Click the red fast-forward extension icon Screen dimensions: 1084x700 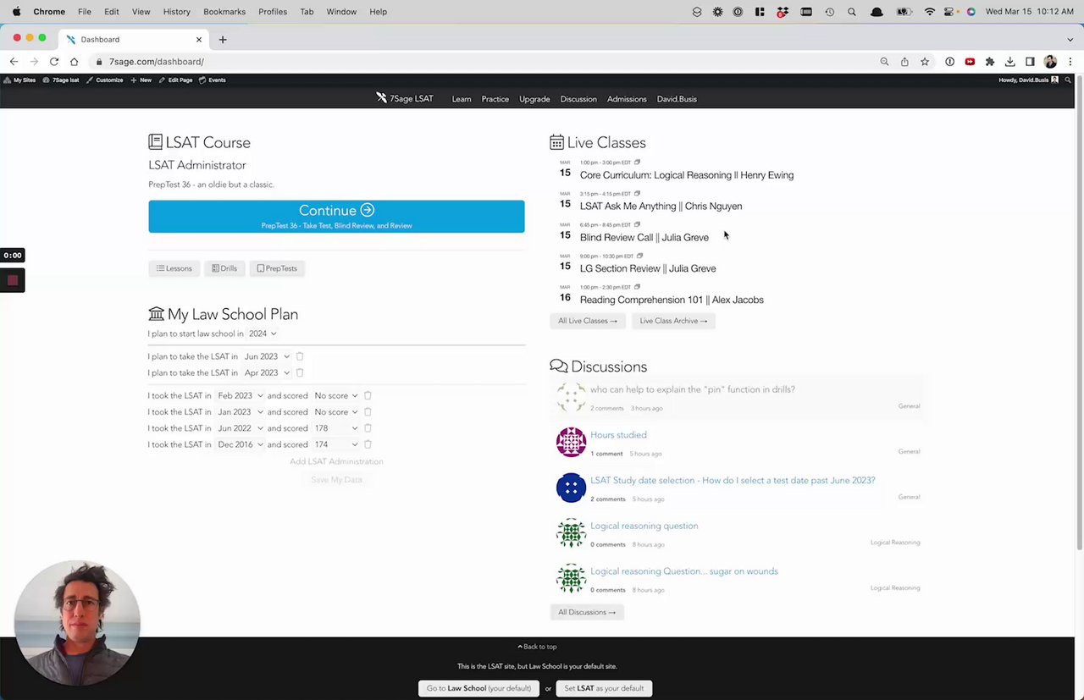coord(970,62)
